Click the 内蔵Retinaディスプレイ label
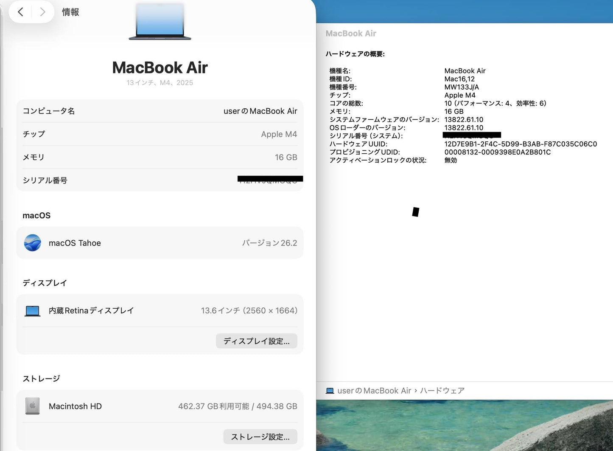The width and height of the screenshot is (613, 451). point(91,311)
